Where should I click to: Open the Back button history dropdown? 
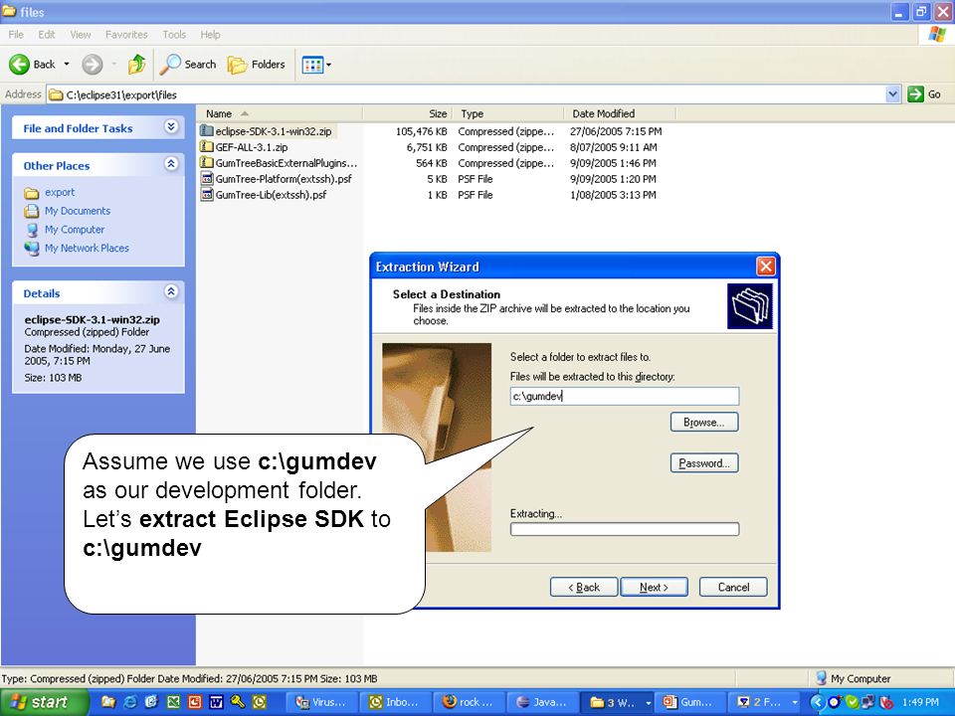(x=67, y=64)
